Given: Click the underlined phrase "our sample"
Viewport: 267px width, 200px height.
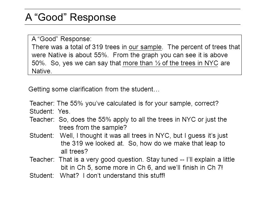Looking at the screenshot, I should tap(145, 47).
